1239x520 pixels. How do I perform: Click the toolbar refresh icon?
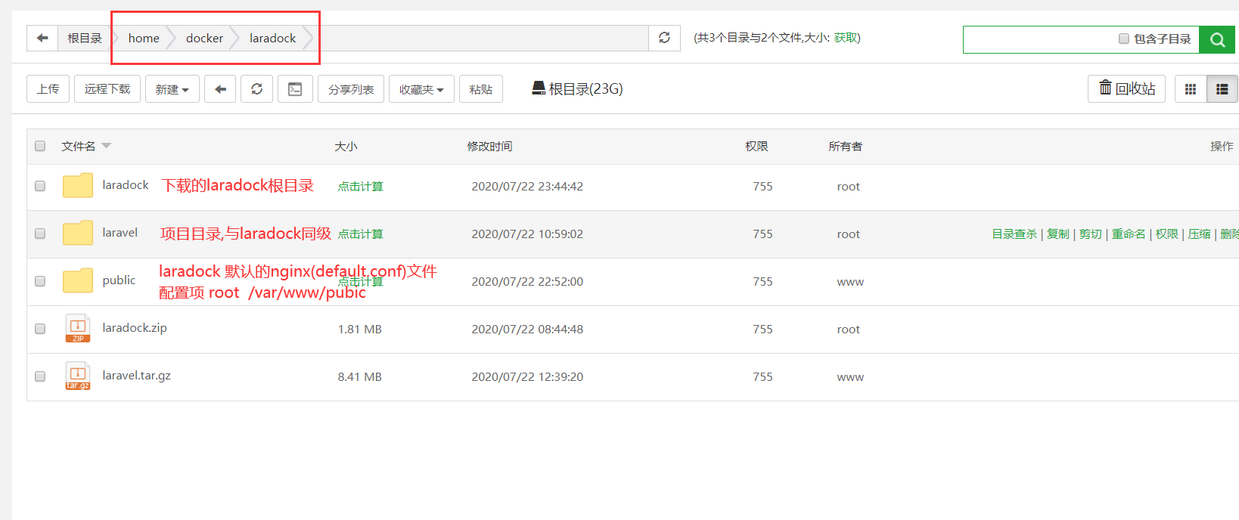click(256, 89)
